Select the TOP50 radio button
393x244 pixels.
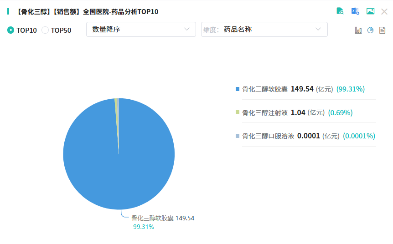[x=45, y=30]
